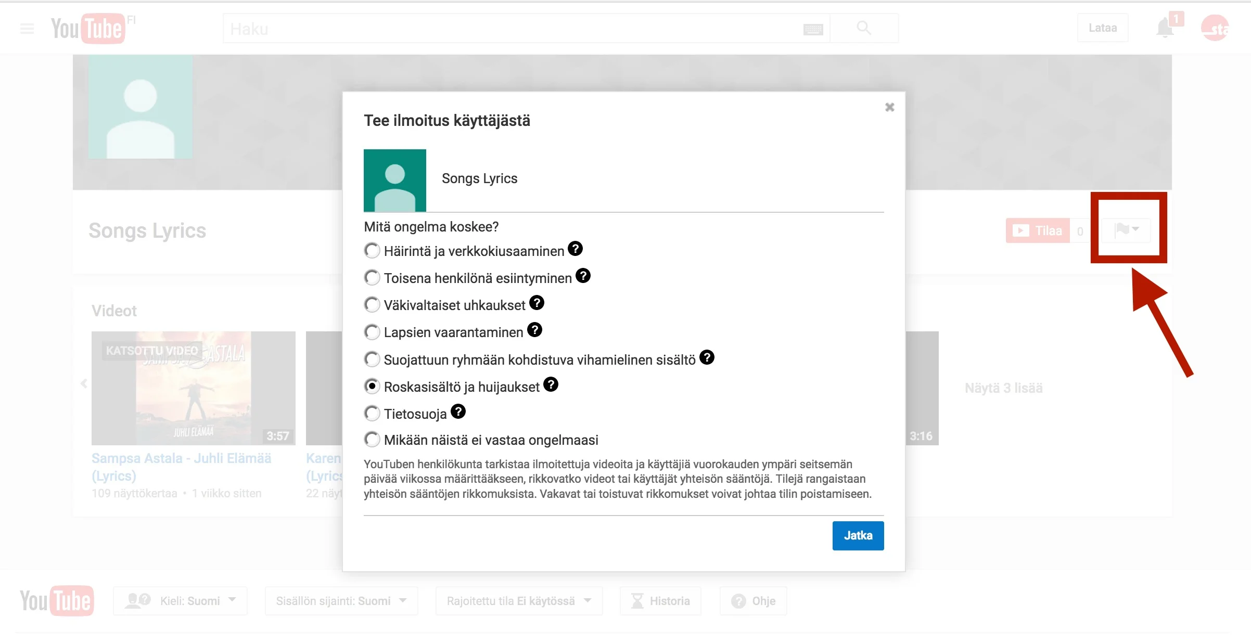Open the Kieli: Suomi dropdown
Image resolution: width=1251 pixels, height=643 pixels.
(x=180, y=601)
